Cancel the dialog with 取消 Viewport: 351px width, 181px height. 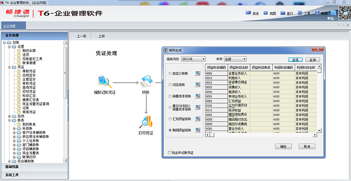coord(307,146)
